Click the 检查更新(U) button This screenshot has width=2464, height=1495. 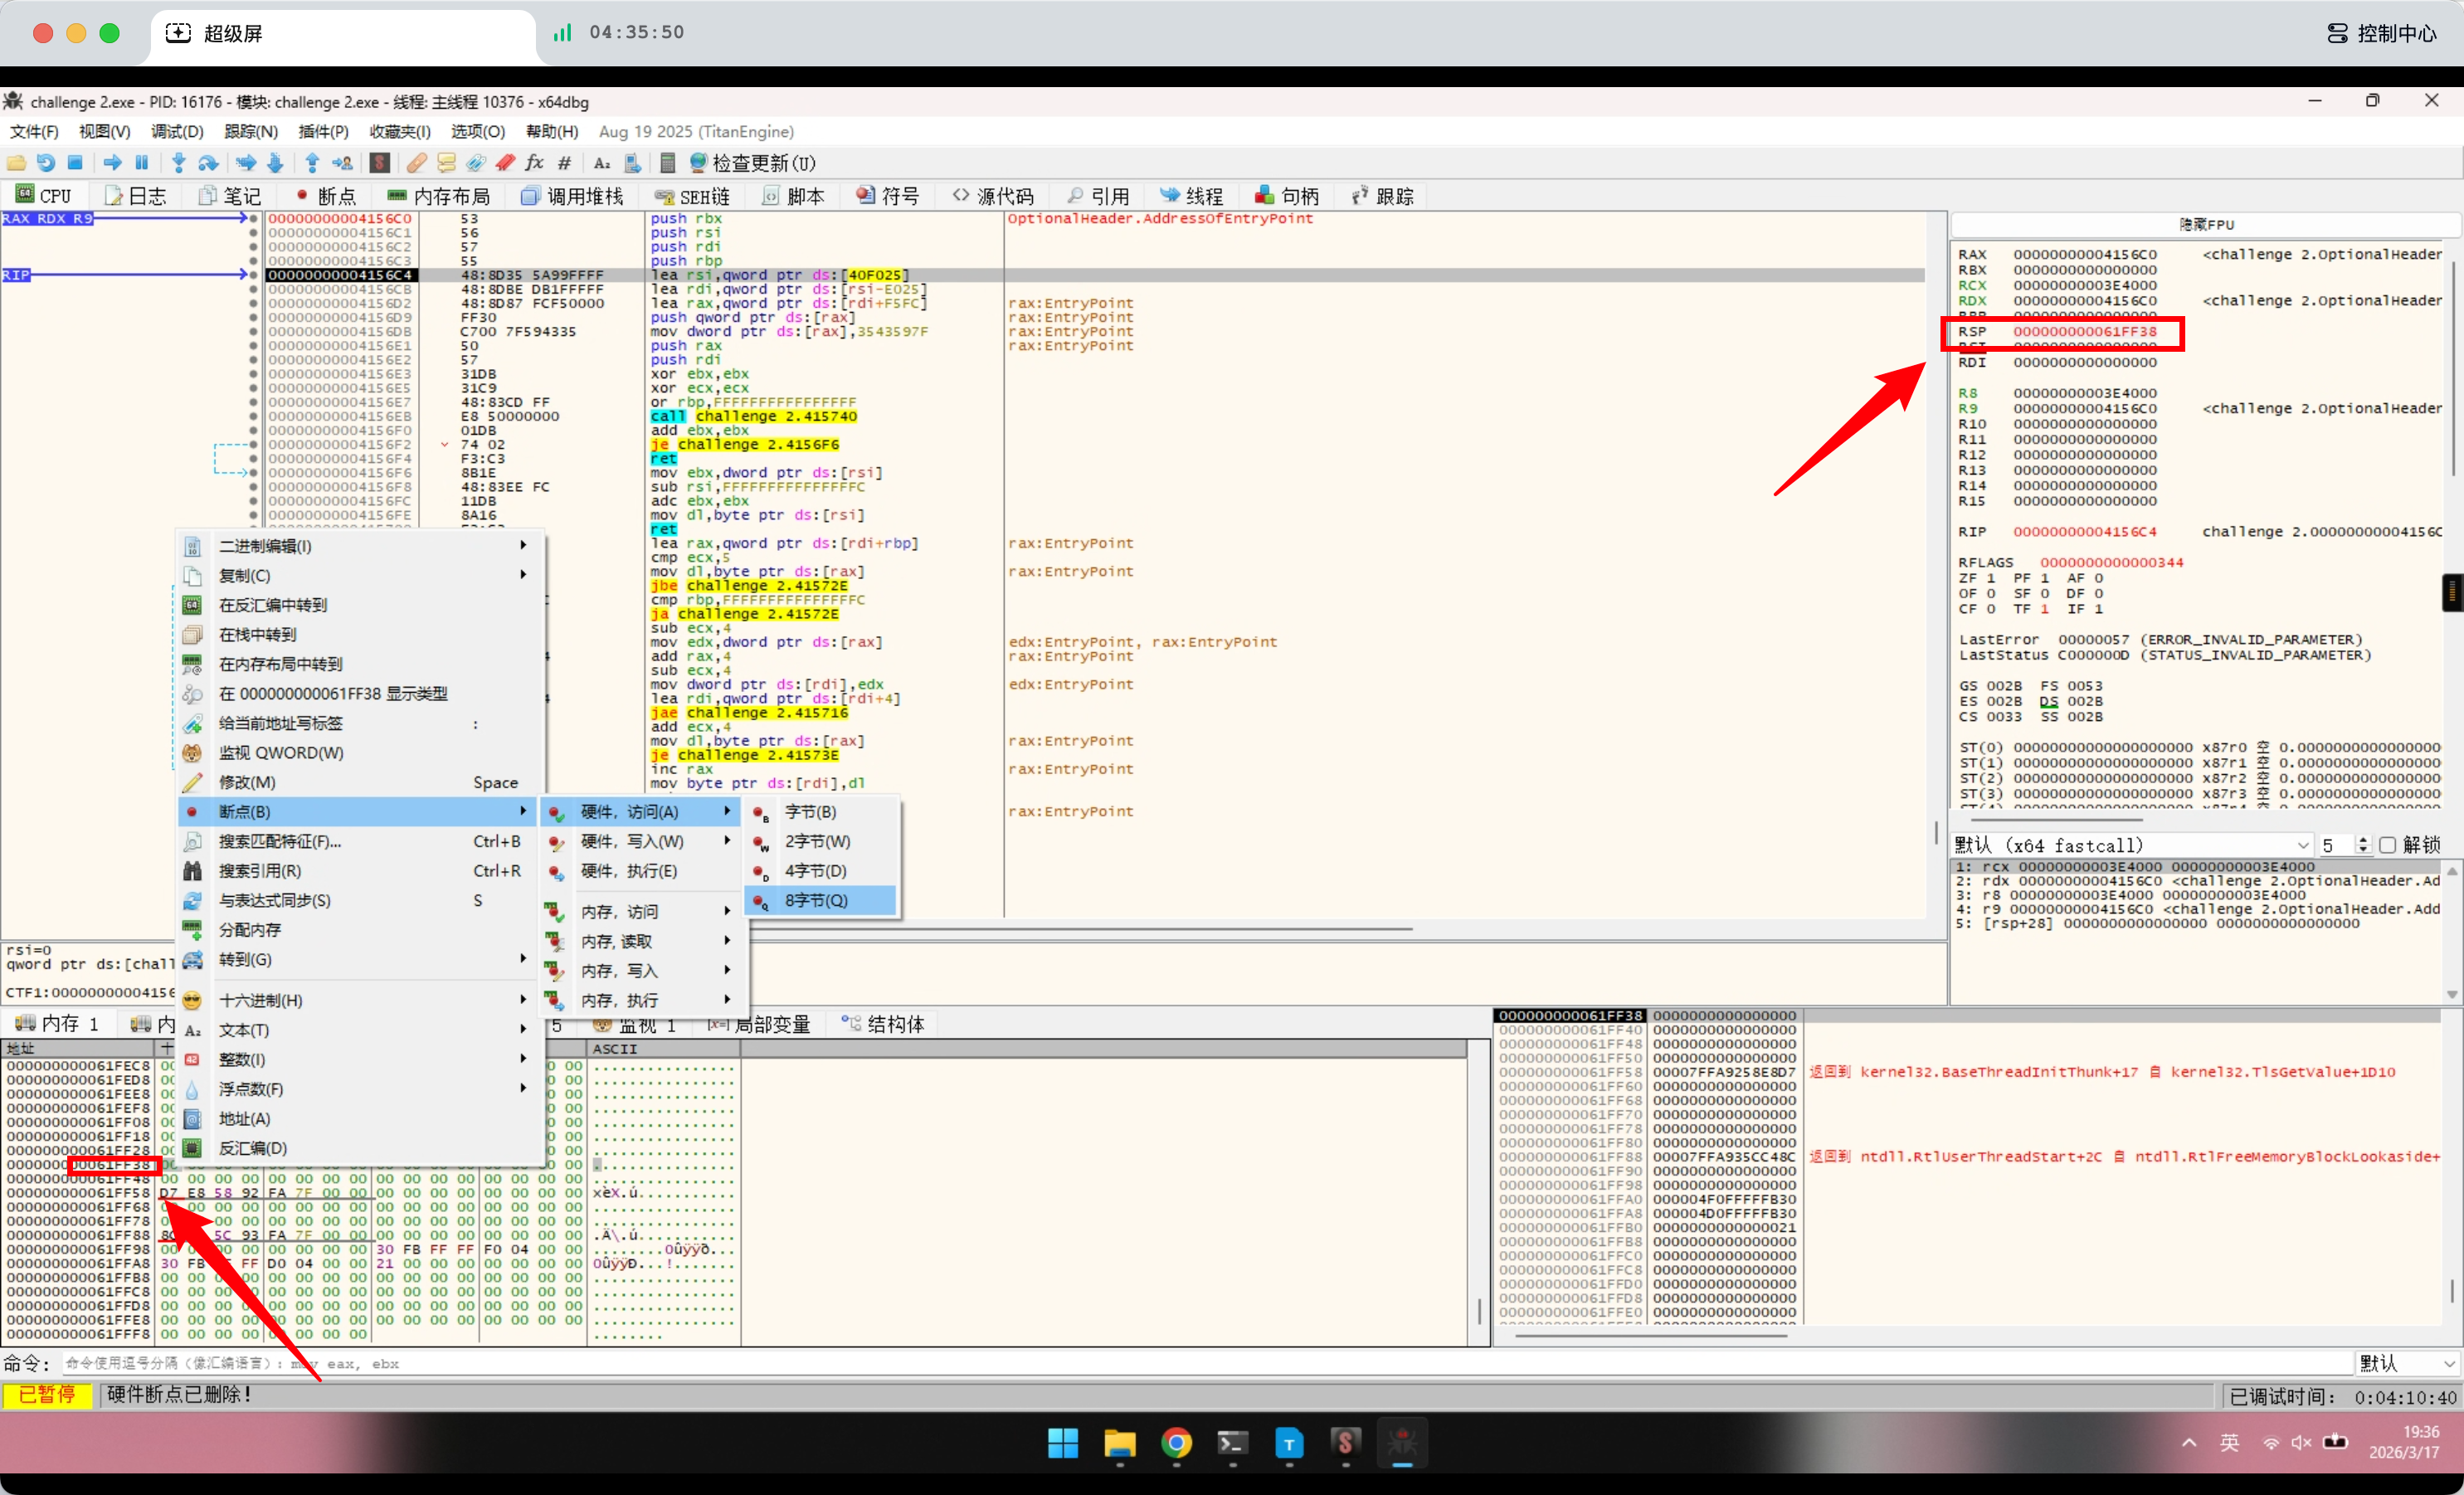coord(752,163)
